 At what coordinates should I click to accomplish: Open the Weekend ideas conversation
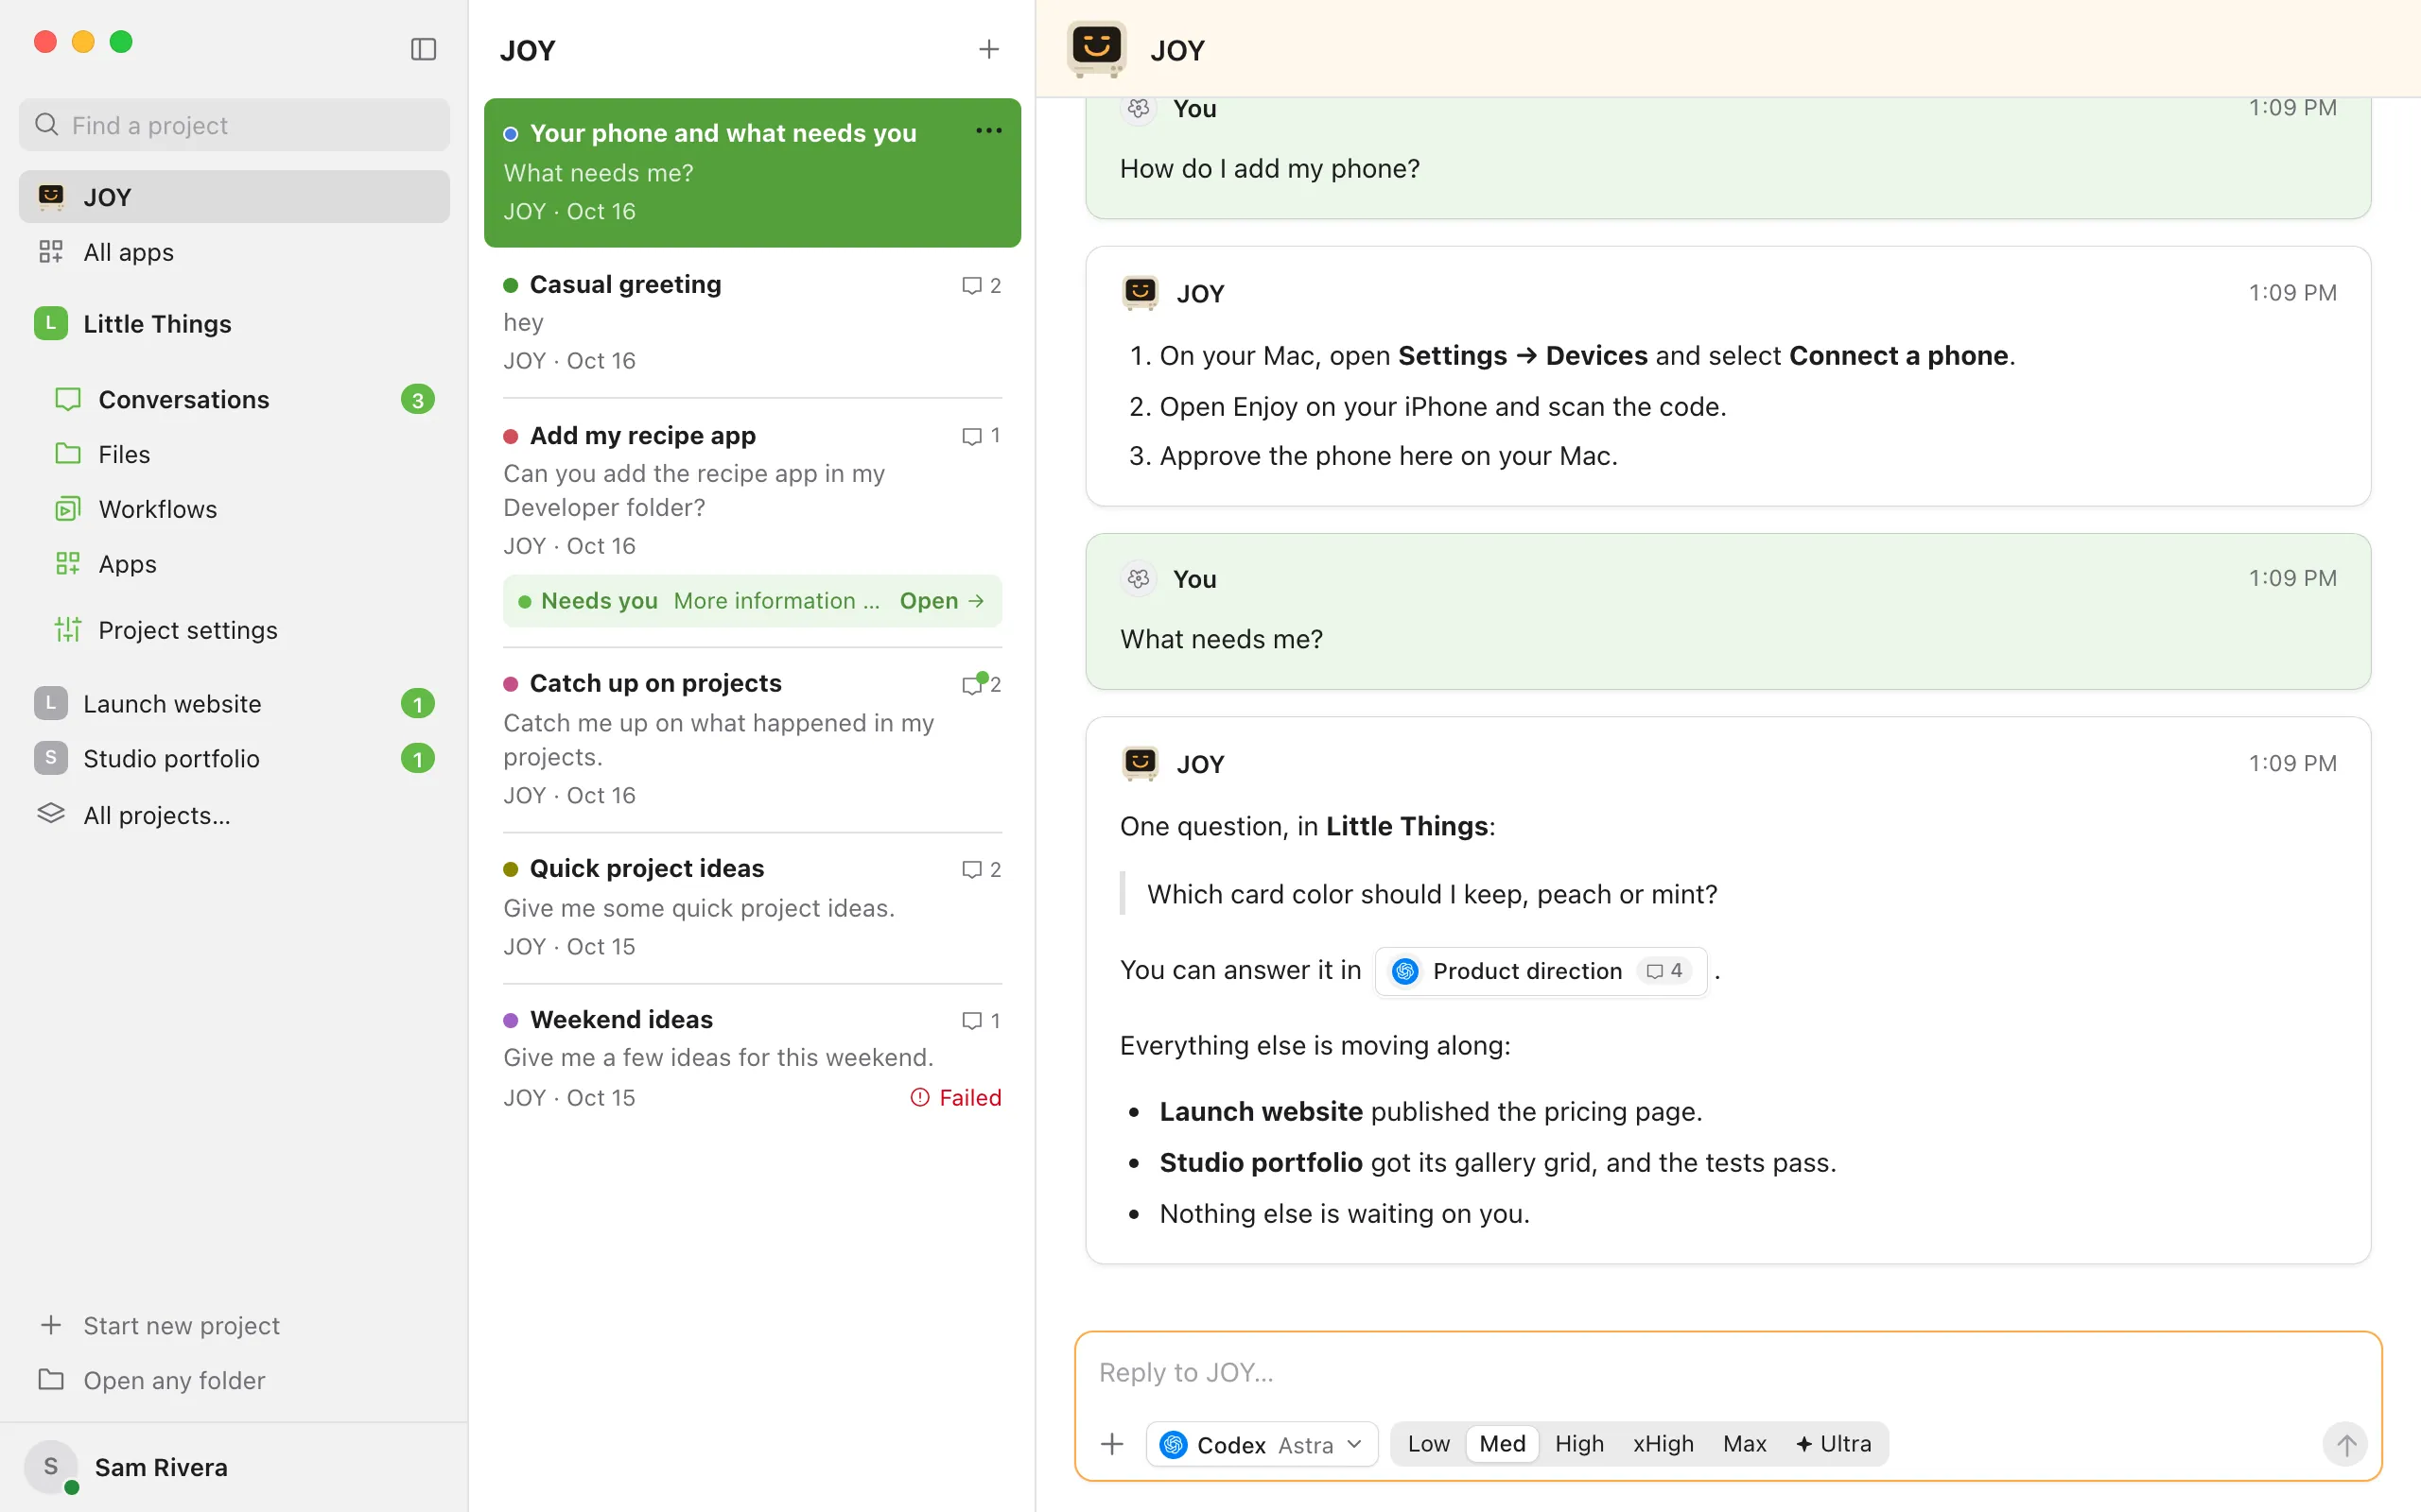click(x=753, y=1058)
